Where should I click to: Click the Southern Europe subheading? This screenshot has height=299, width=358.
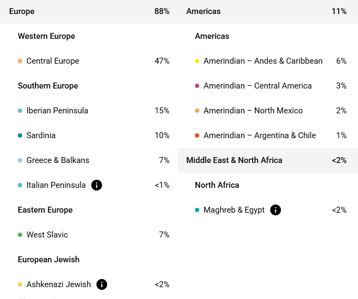[x=48, y=86]
